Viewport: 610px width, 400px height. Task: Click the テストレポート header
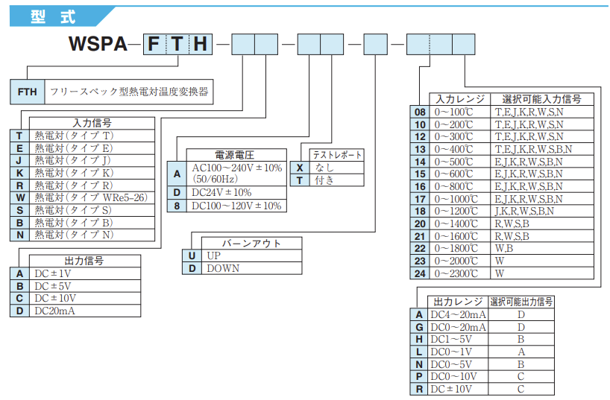pos(337,155)
